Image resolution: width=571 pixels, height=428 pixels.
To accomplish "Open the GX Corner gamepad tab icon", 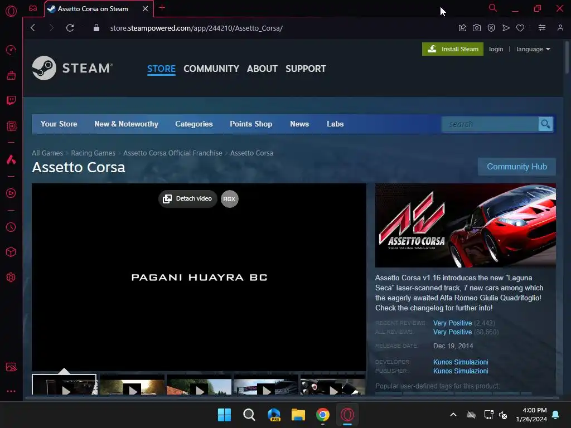I will pyautogui.click(x=33, y=8).
